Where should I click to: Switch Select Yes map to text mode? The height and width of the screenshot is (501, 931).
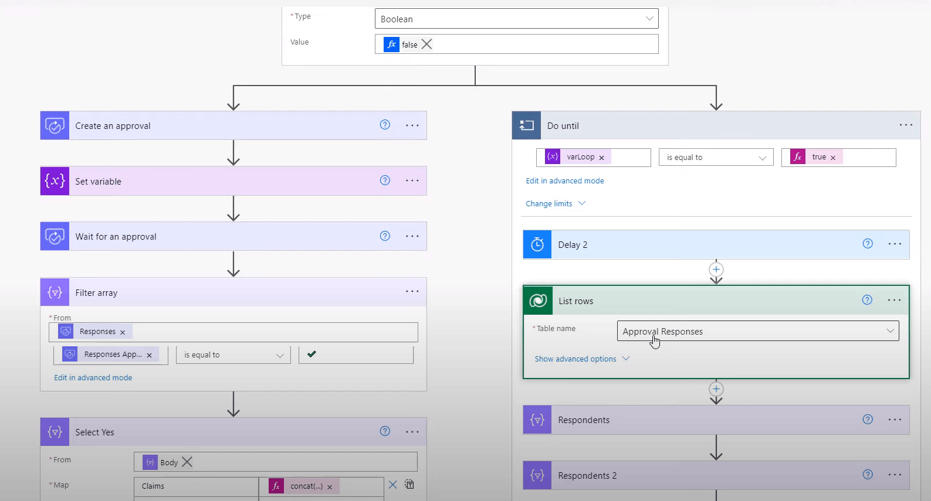(409, 484)
